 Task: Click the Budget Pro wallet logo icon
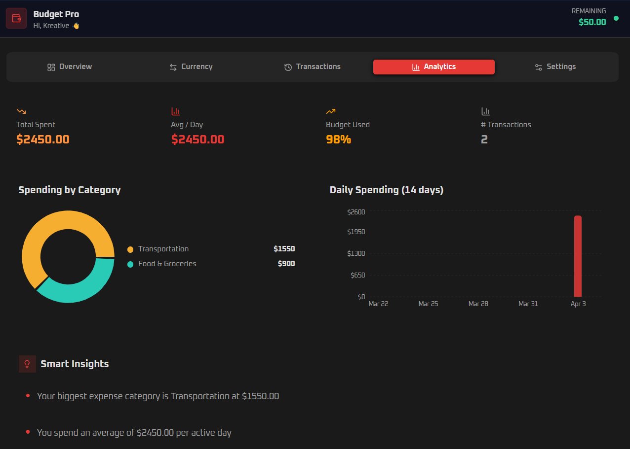16,18
